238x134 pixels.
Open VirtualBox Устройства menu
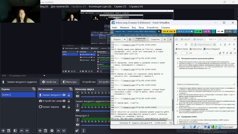[152, 28]
